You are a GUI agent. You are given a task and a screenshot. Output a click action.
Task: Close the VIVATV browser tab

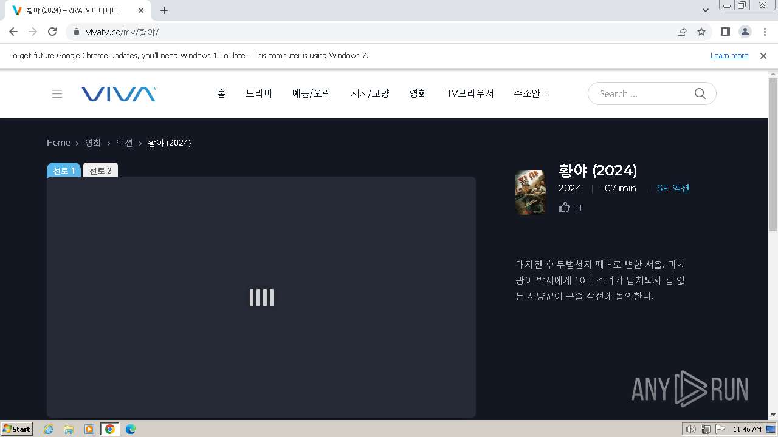point(141,10)
